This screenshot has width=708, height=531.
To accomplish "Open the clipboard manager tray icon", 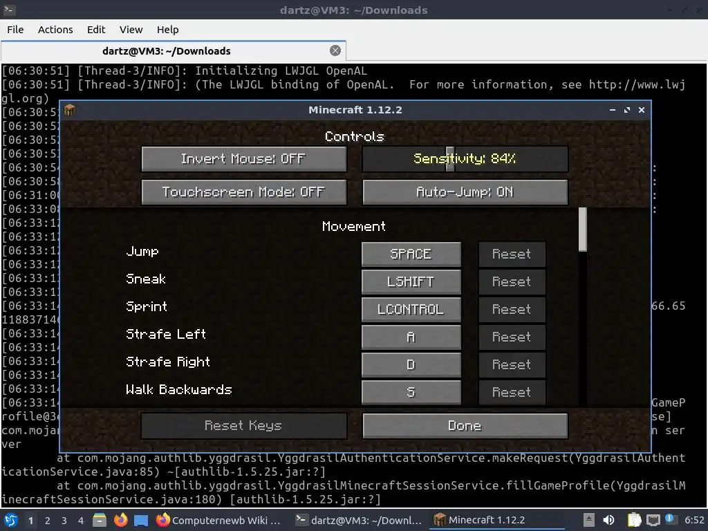I will 635,520.
